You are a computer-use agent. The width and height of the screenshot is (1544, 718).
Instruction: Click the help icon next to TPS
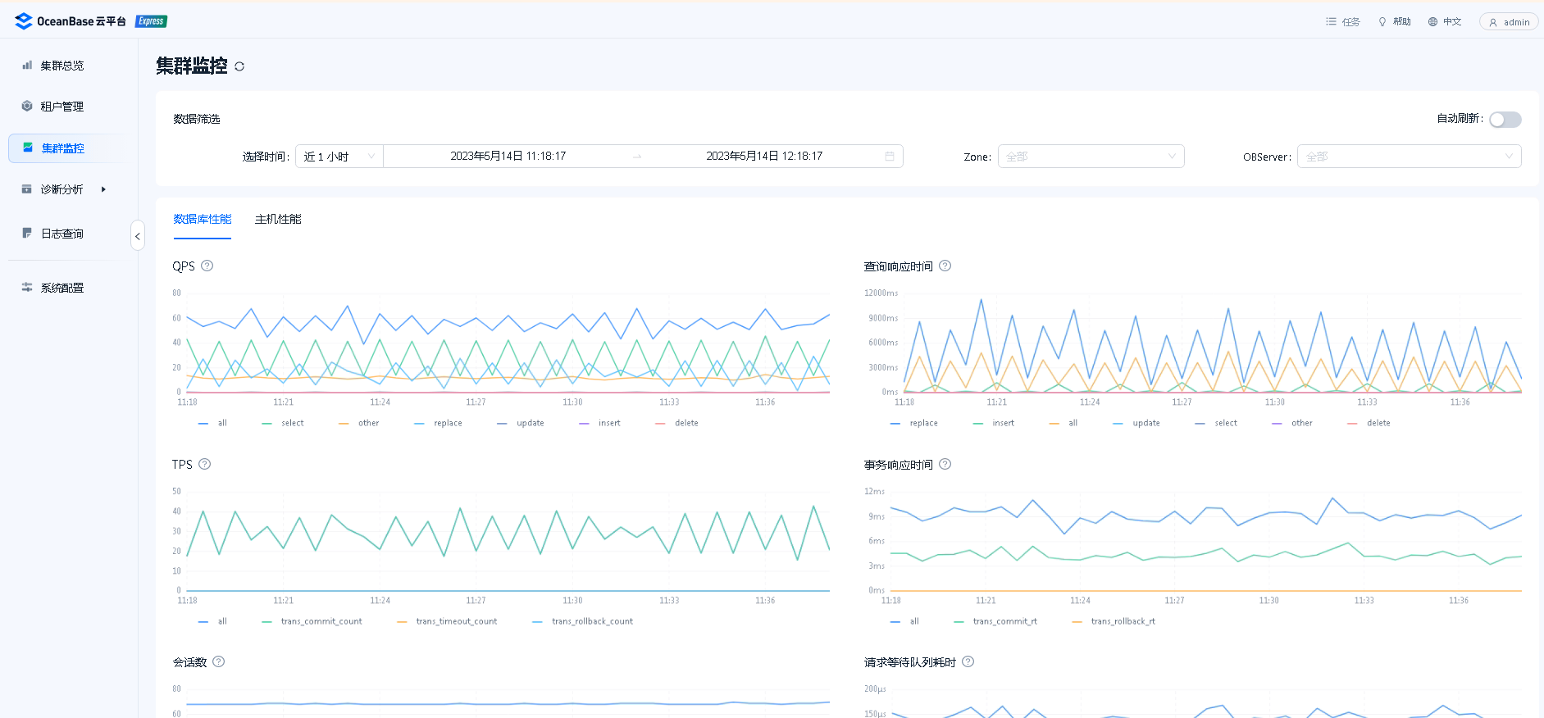(x=205, y=464)
